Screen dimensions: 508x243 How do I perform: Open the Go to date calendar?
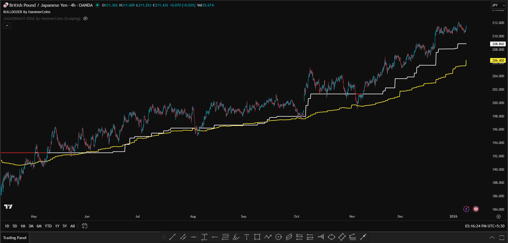[x=84, y=226]
